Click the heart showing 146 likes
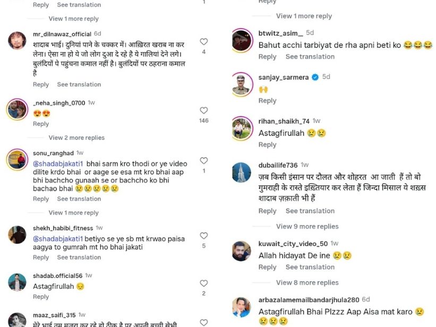This screenshot has width=436, height=327. point(203,110)
